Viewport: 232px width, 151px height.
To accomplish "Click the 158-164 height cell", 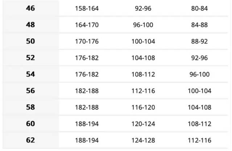I will click(87, 8).
